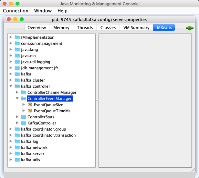Expand the kafka.log domain node
This screenshot has height=178, width=199.
coord(11,142)
